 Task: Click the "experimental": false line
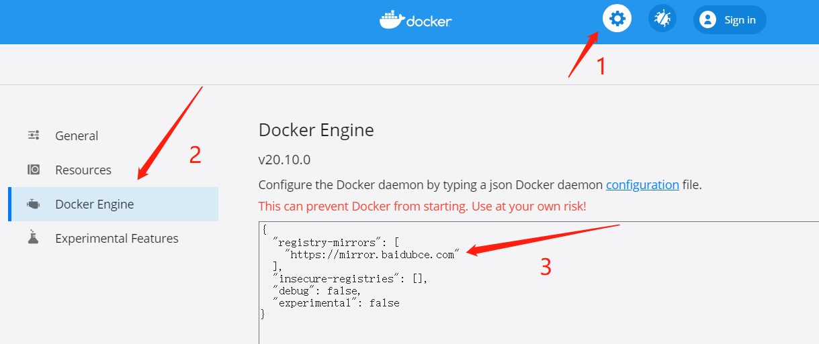coord(337,303)
